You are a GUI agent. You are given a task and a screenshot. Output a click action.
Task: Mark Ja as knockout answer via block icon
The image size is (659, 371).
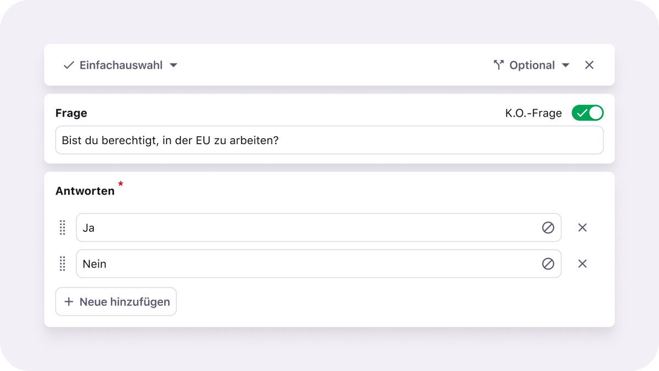[x=548, y=227]
